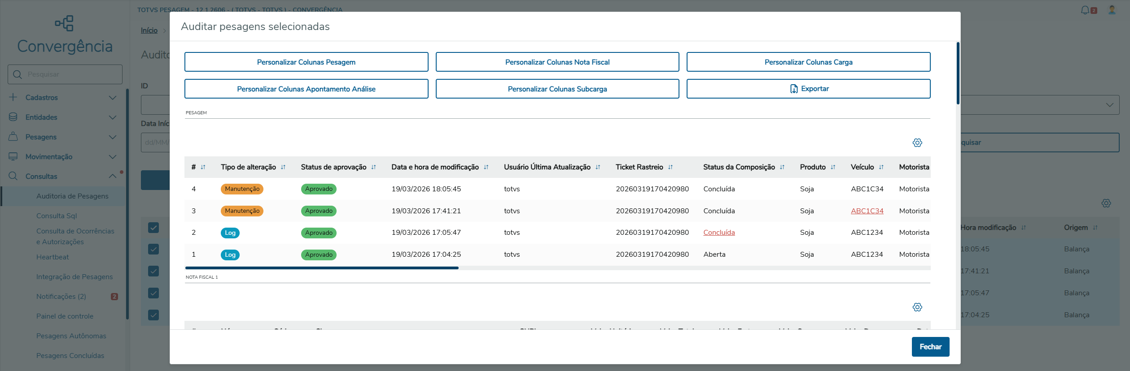Toggle the select-all checkbox in background header
The height and width of the screenshot is (371, 1130).
[x=153, y=228]
